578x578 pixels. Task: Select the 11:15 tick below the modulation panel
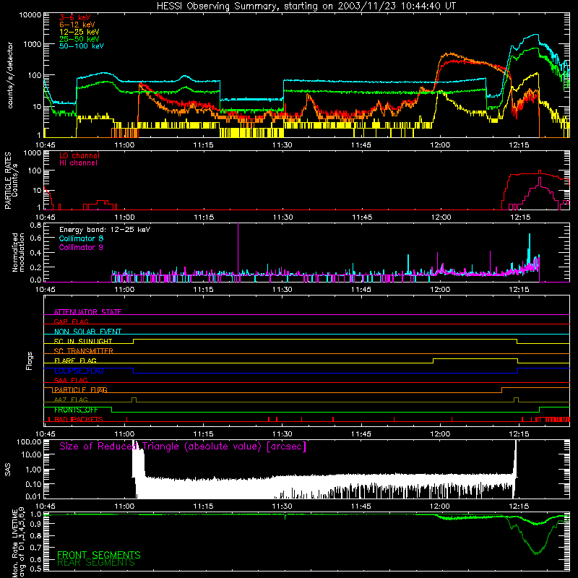point(203,290)
